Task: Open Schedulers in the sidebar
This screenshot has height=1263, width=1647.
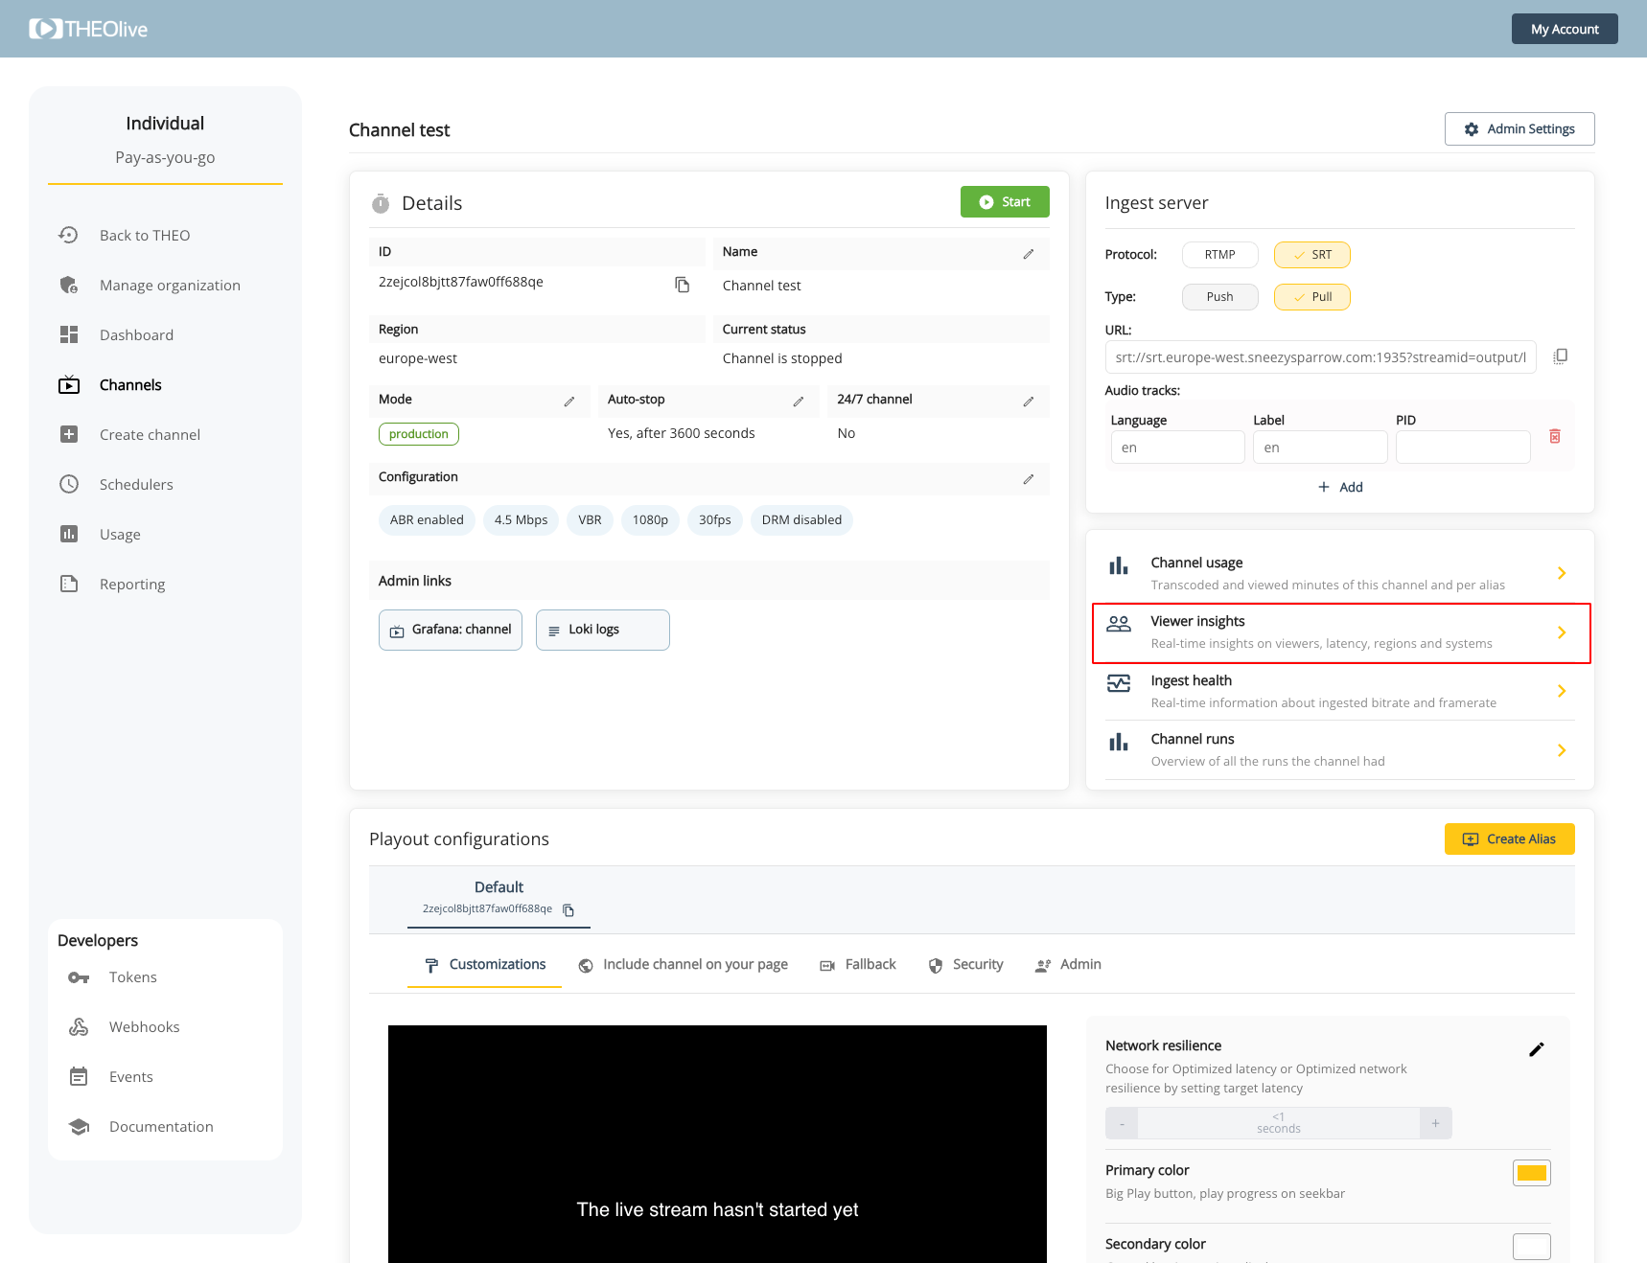Action: [x=136, y=484]
